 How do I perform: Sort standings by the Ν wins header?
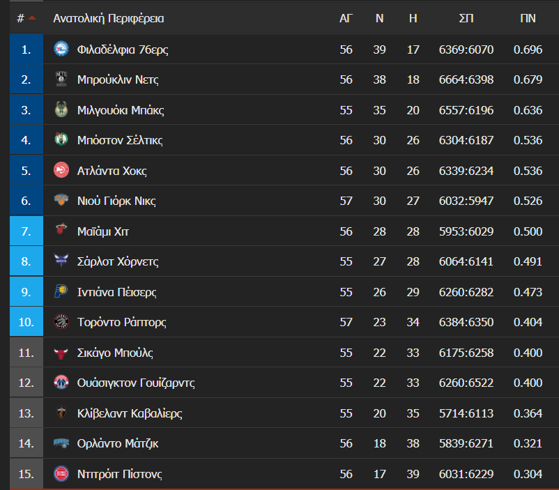point(379,19)
